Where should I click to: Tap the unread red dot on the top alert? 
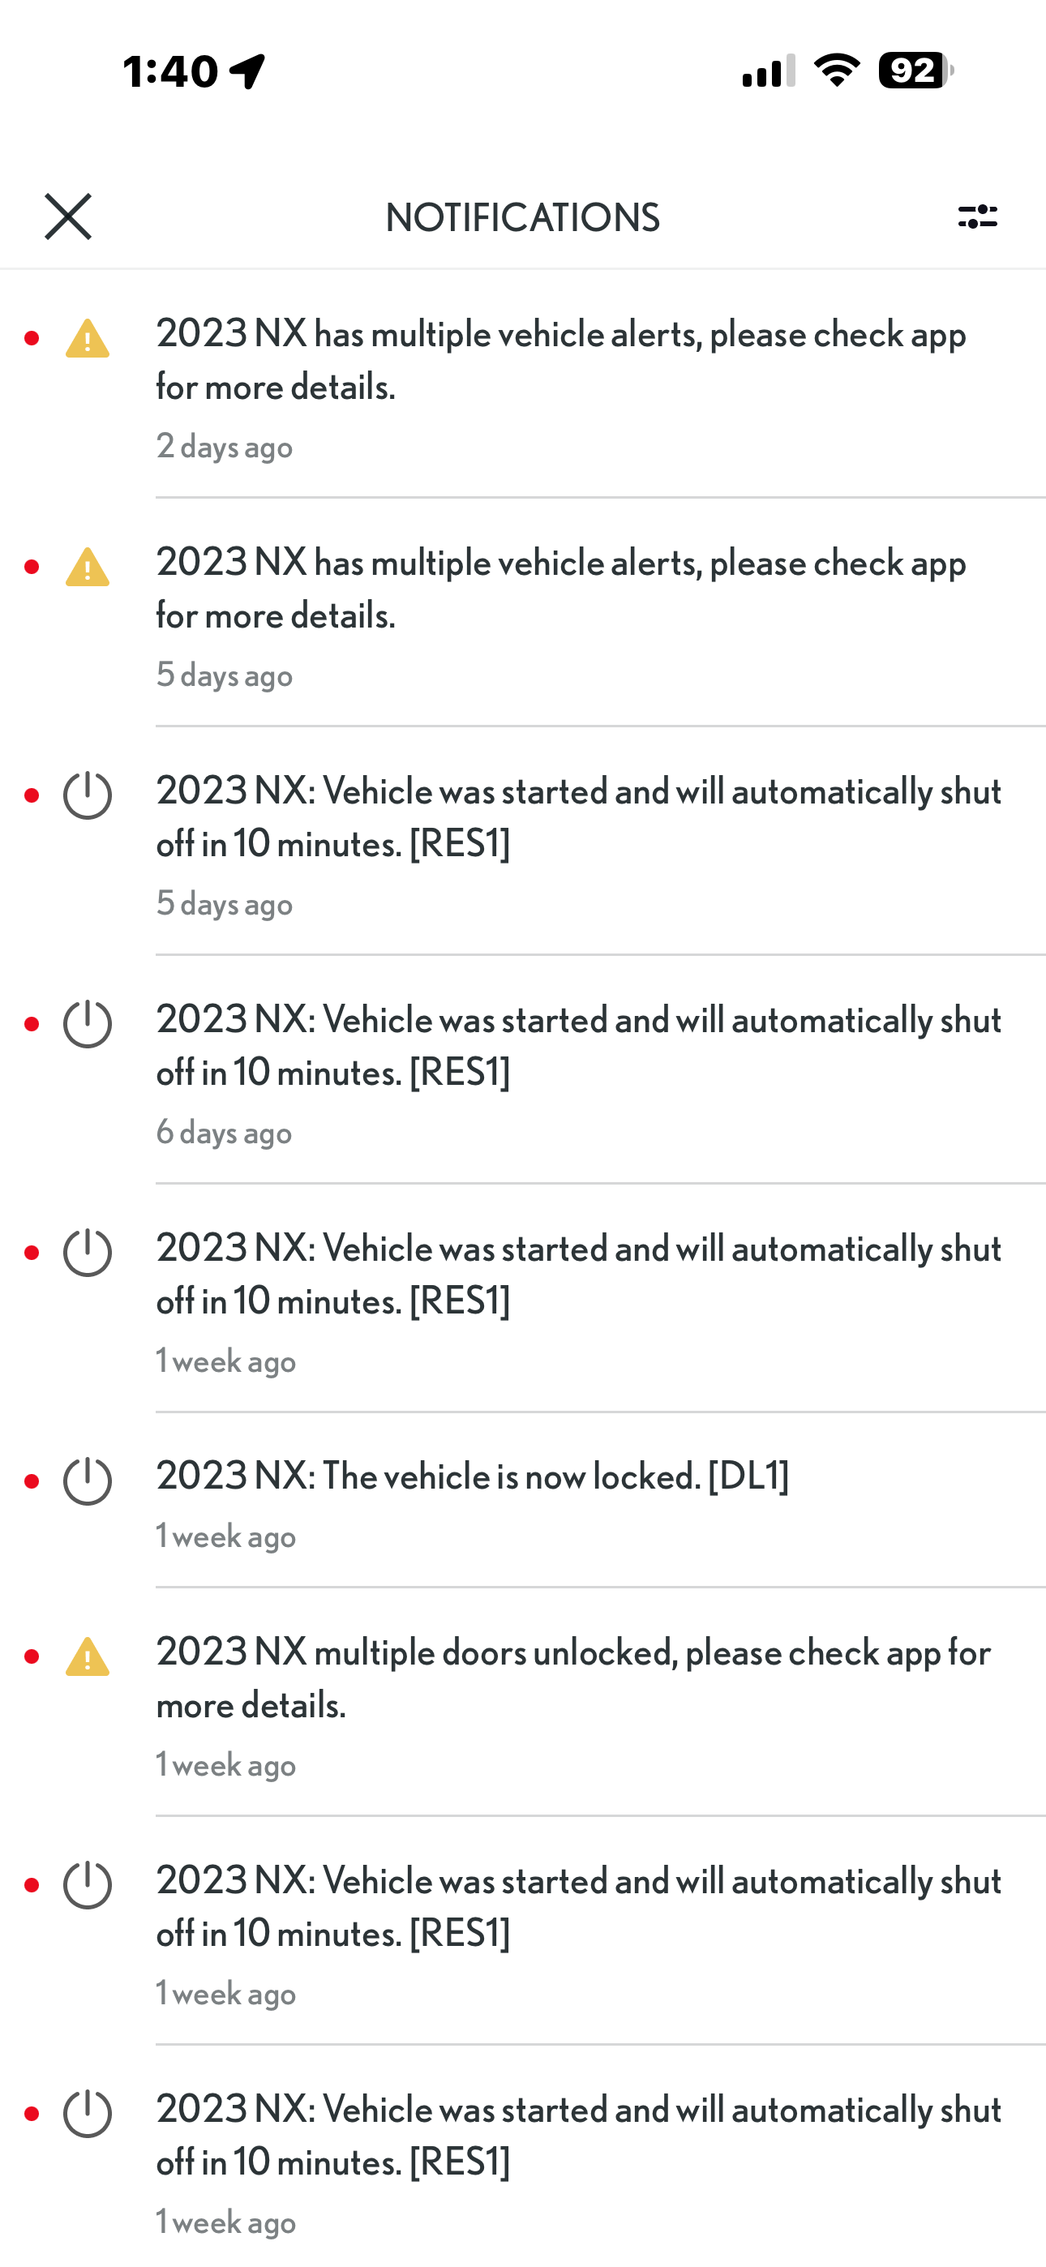pos(32,339)
